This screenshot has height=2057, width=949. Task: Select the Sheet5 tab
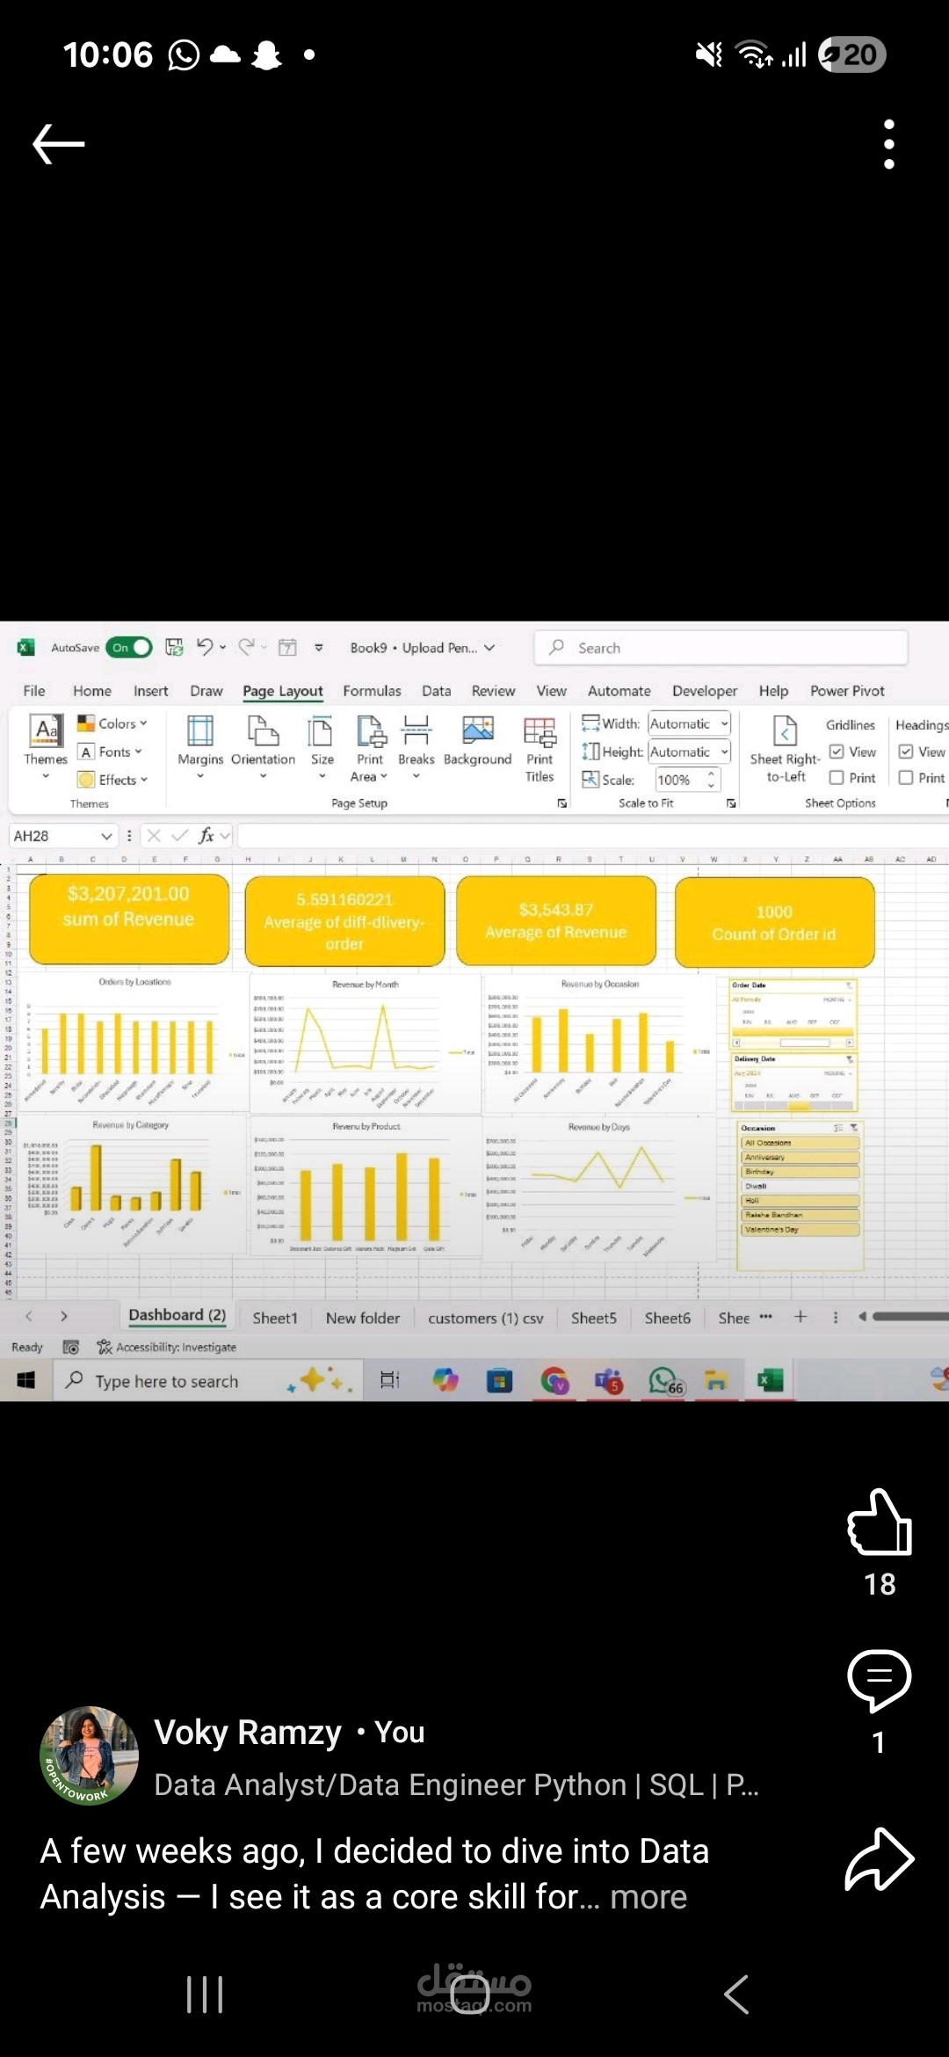[x=594, y=1318]
